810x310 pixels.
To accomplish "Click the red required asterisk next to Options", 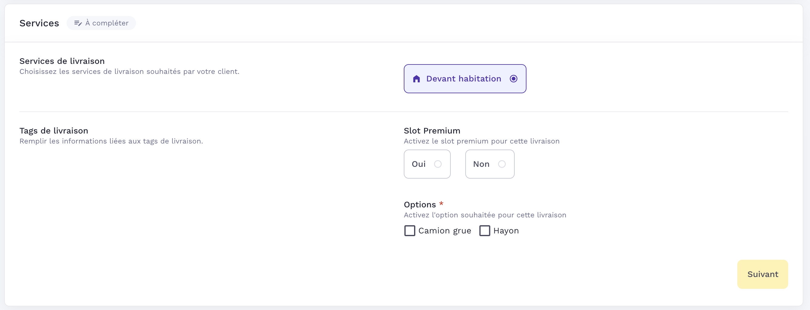I will [441, 203].
